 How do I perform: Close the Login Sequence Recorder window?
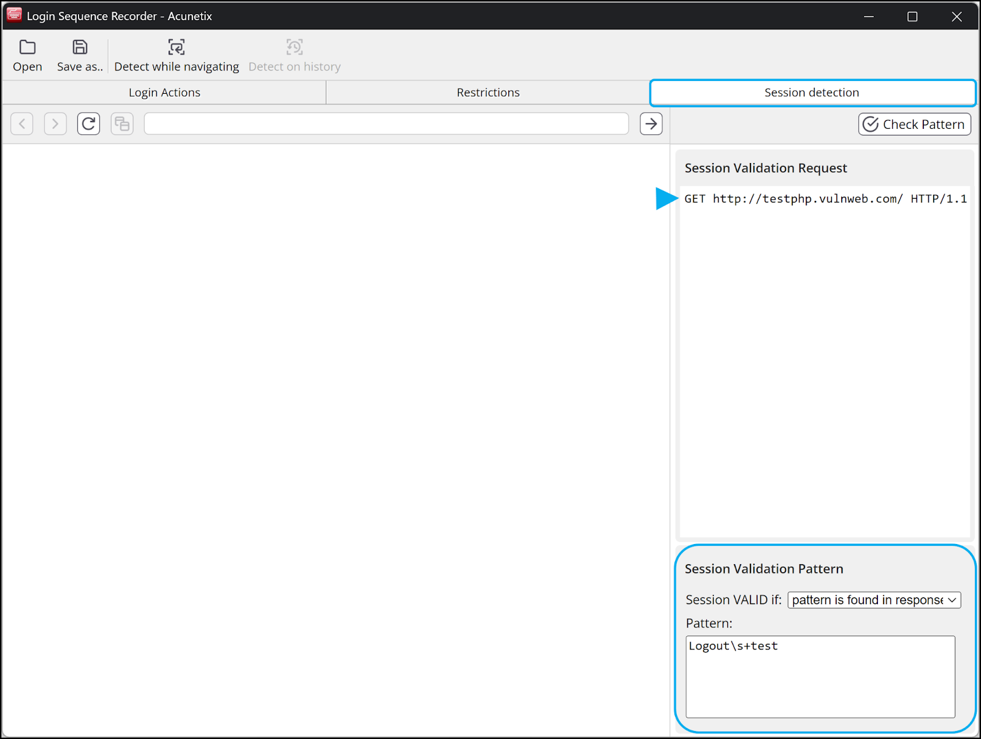click(x=956, y=17)
